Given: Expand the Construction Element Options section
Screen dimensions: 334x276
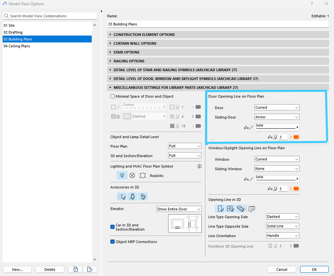Looking at the screenshot, I should tap(144, 34).
